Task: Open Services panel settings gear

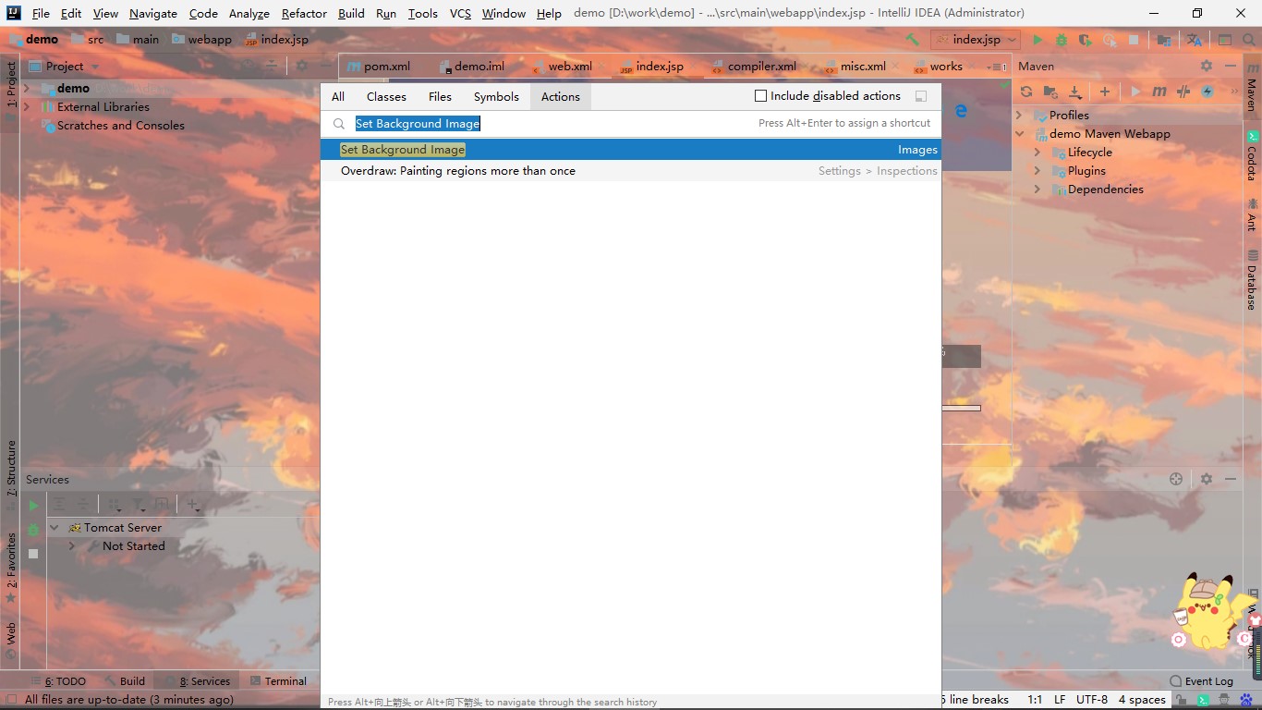Action: coord(1207,479)
